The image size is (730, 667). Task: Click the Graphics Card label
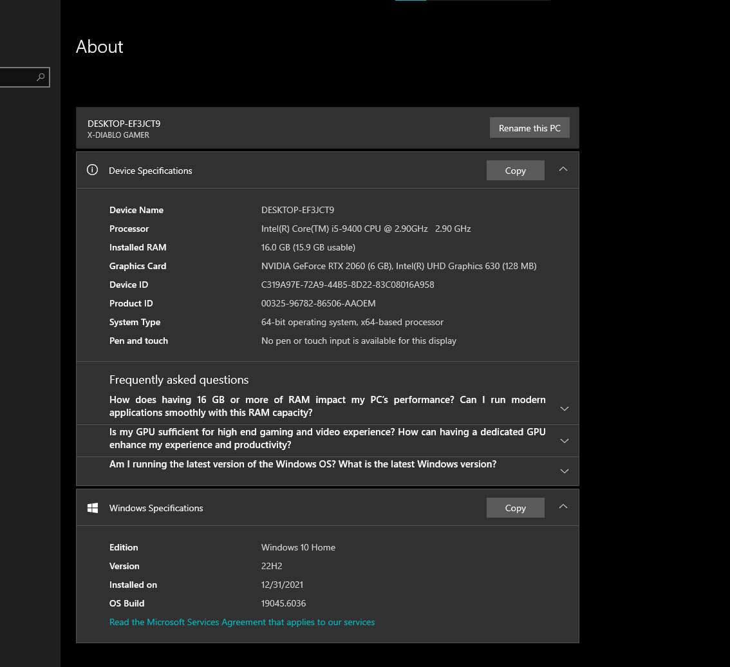click(x=138, y=266)
